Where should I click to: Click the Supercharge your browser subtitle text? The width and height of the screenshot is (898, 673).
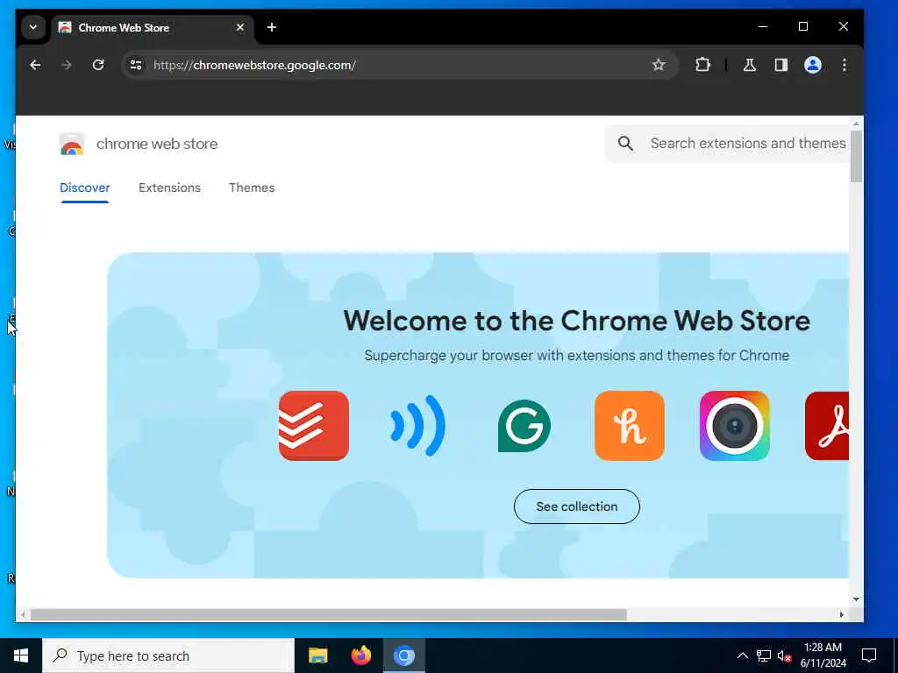[x=577, y=356]
